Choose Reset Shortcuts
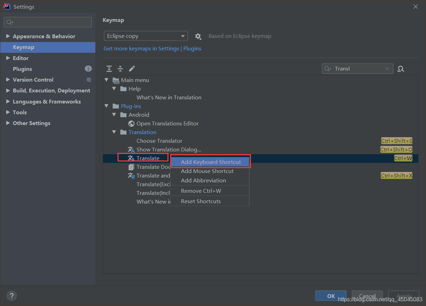Image resolution: width=426 pixels, height=306 pixels. tap(210, 201)
